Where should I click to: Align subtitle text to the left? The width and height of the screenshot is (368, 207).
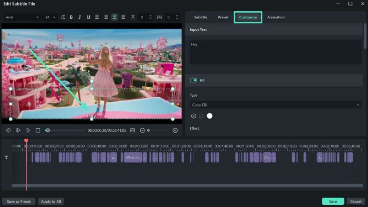[97, 17]
